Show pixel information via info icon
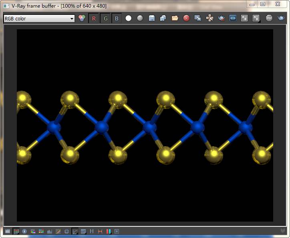Viewport: 290px width, 238px height. point(24,231)
